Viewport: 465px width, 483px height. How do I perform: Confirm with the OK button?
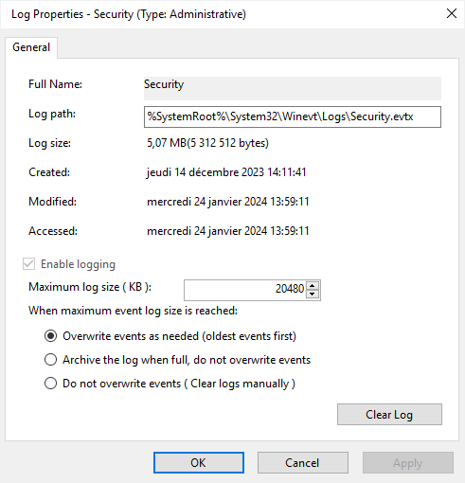[x=199, y=463]
